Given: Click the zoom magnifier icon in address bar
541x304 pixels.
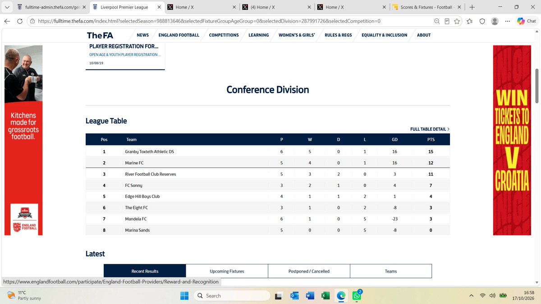Looking at the screenshot, I should click(x=437, y=21).
